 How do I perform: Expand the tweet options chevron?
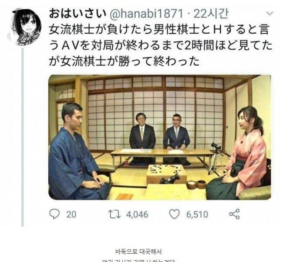pyautogui.click(x=269, y=14)
